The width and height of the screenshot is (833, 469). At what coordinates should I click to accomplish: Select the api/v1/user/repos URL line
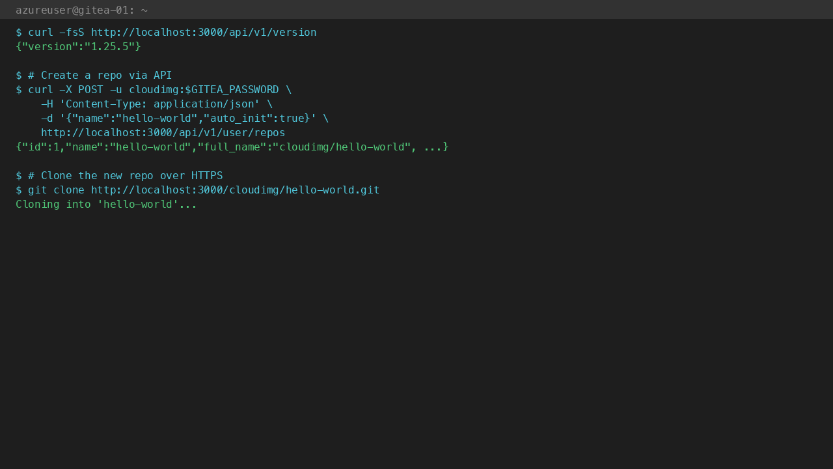[163, 133]
